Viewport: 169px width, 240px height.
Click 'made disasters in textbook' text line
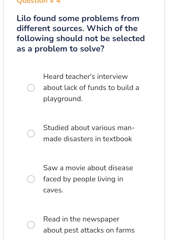point(88,139)
